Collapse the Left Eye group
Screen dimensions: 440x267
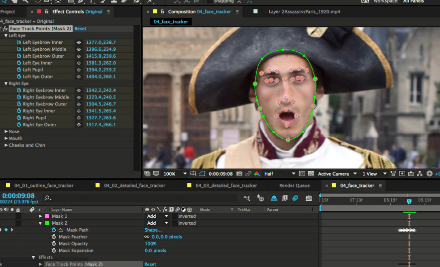tap(5, 36)
